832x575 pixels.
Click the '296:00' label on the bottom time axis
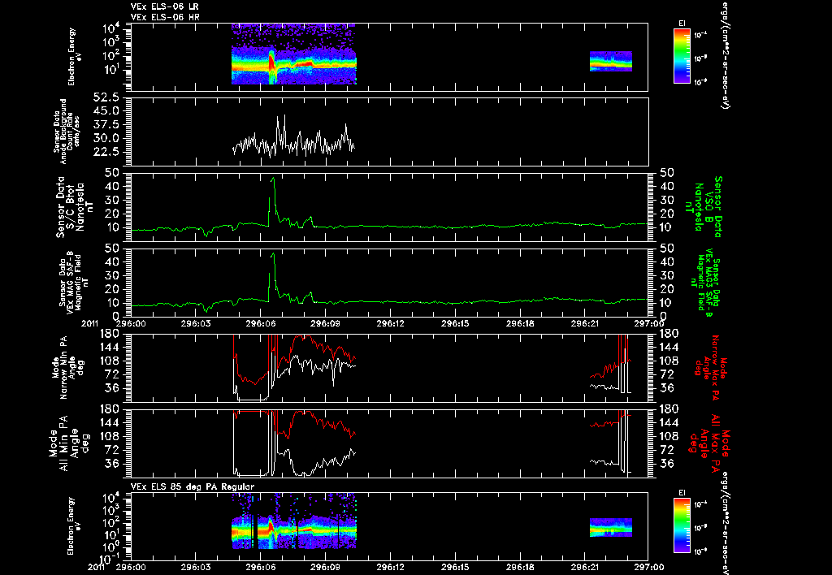coord(131,567)
